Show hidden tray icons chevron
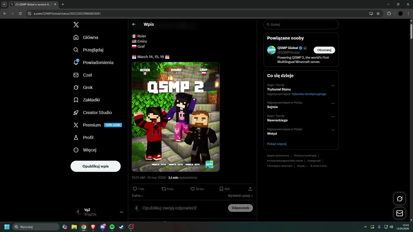This screenshot has height=232, width=413. coord(365,227)
